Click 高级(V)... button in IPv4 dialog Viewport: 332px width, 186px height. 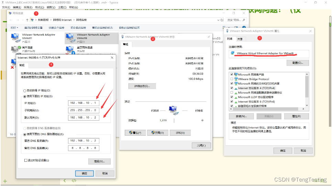click(x=99, y=162)
